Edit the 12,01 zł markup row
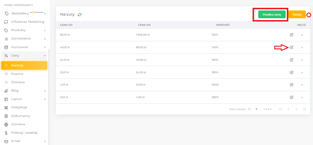This screenshot has width=313, height=145. (x=291, y=72)
